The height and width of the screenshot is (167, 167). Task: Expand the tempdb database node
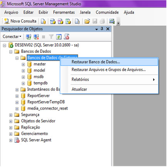pyautogui.click(x=23, y=83)
